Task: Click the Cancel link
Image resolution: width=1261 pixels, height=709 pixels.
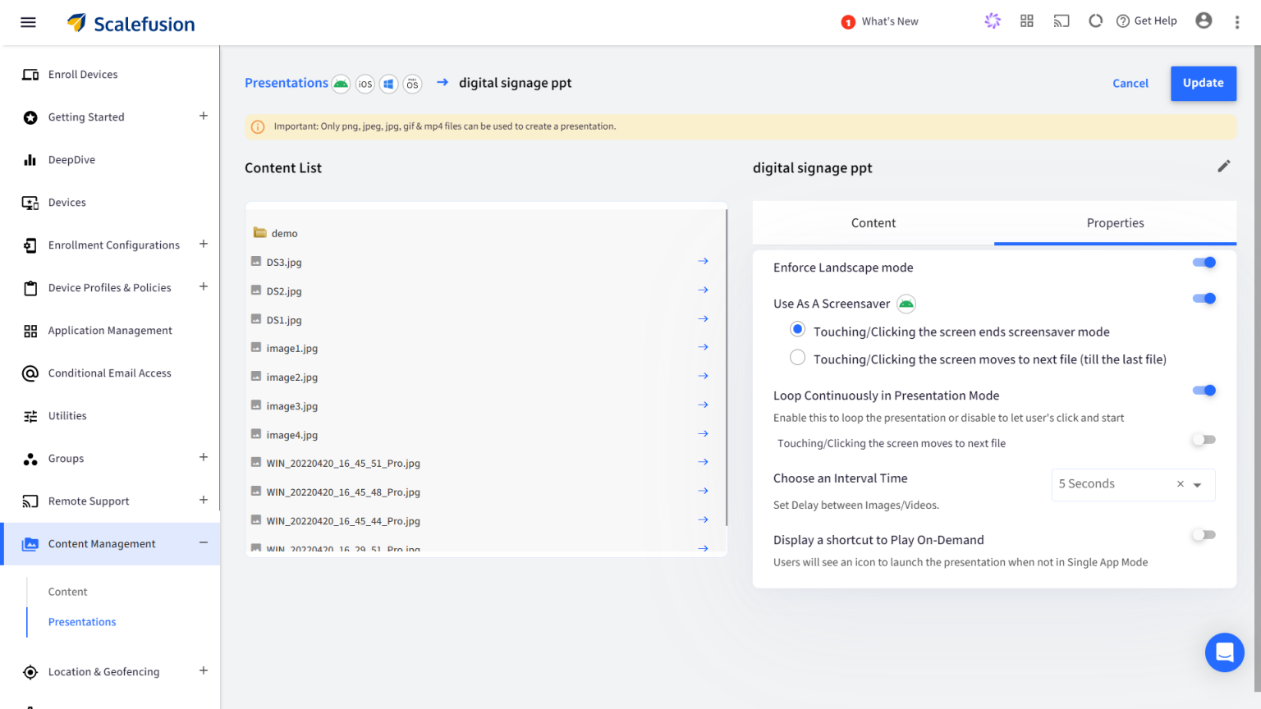Action: pyautogui.click(x=1130, y=84)
